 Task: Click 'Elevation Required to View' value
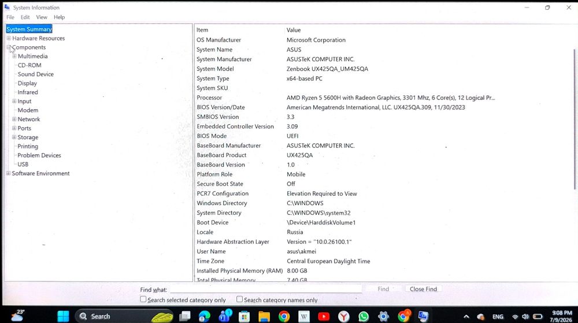coord(322,194)
